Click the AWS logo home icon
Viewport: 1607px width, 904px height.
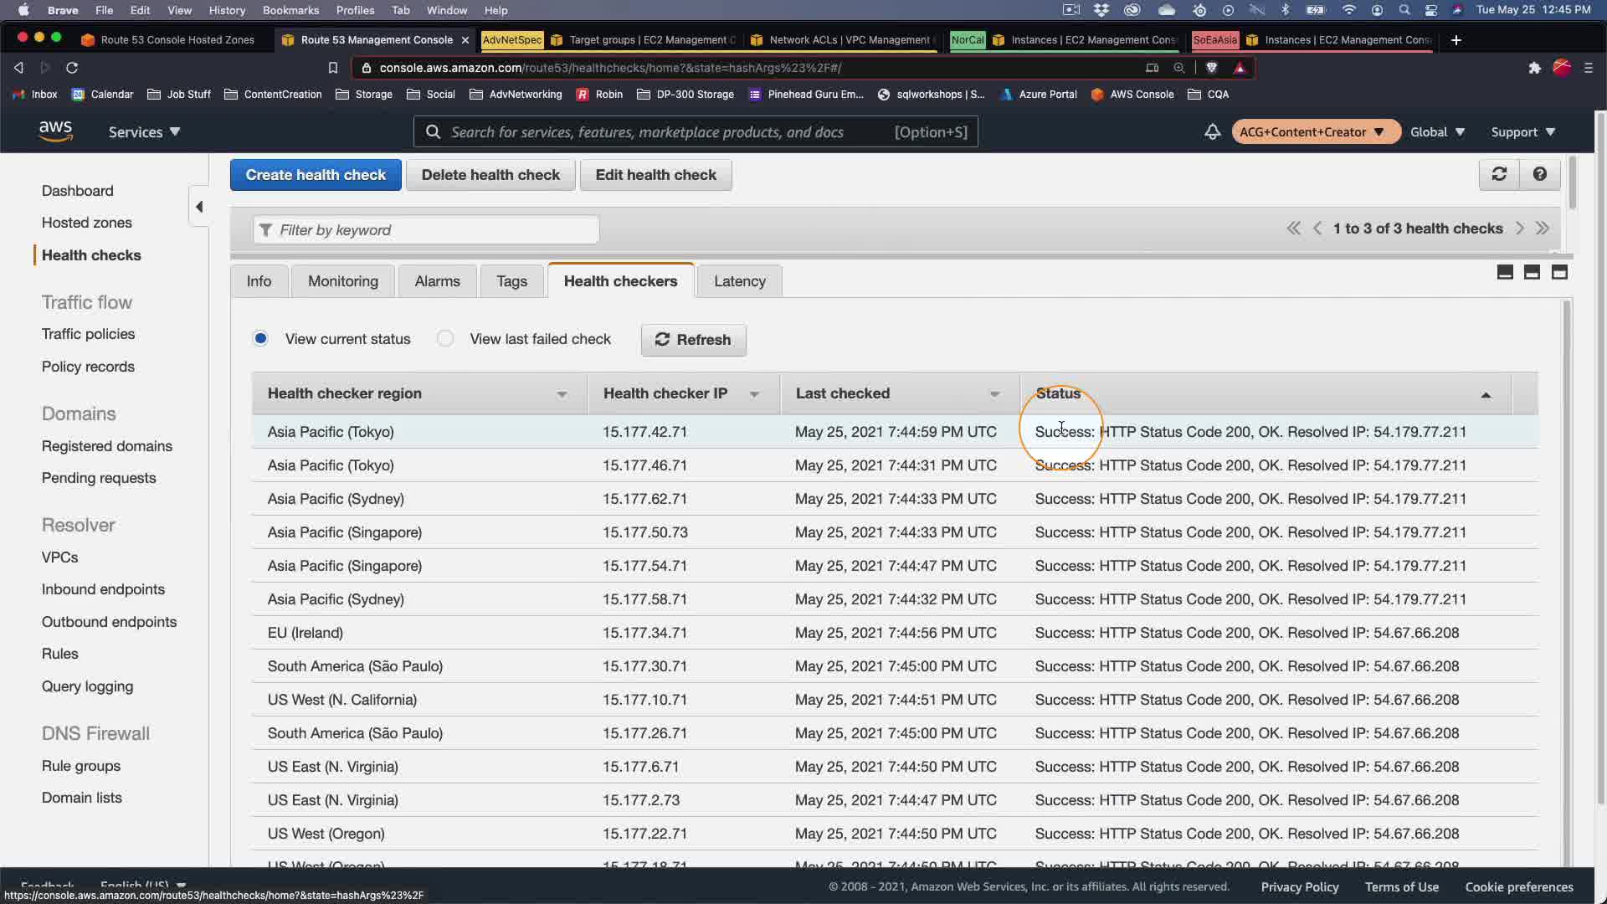coord(55,131)
